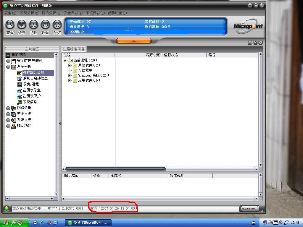Open the 安全日志(A) menu
The width and height of the screenshot is (303, 227).
coord(73,13)
